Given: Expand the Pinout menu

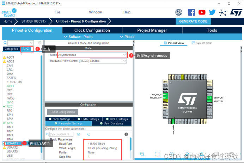Looking at the screenshot, I should tap(127, 37).
